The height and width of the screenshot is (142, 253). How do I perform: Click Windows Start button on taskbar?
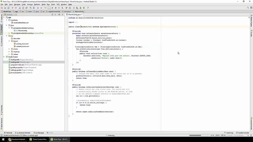3,139
